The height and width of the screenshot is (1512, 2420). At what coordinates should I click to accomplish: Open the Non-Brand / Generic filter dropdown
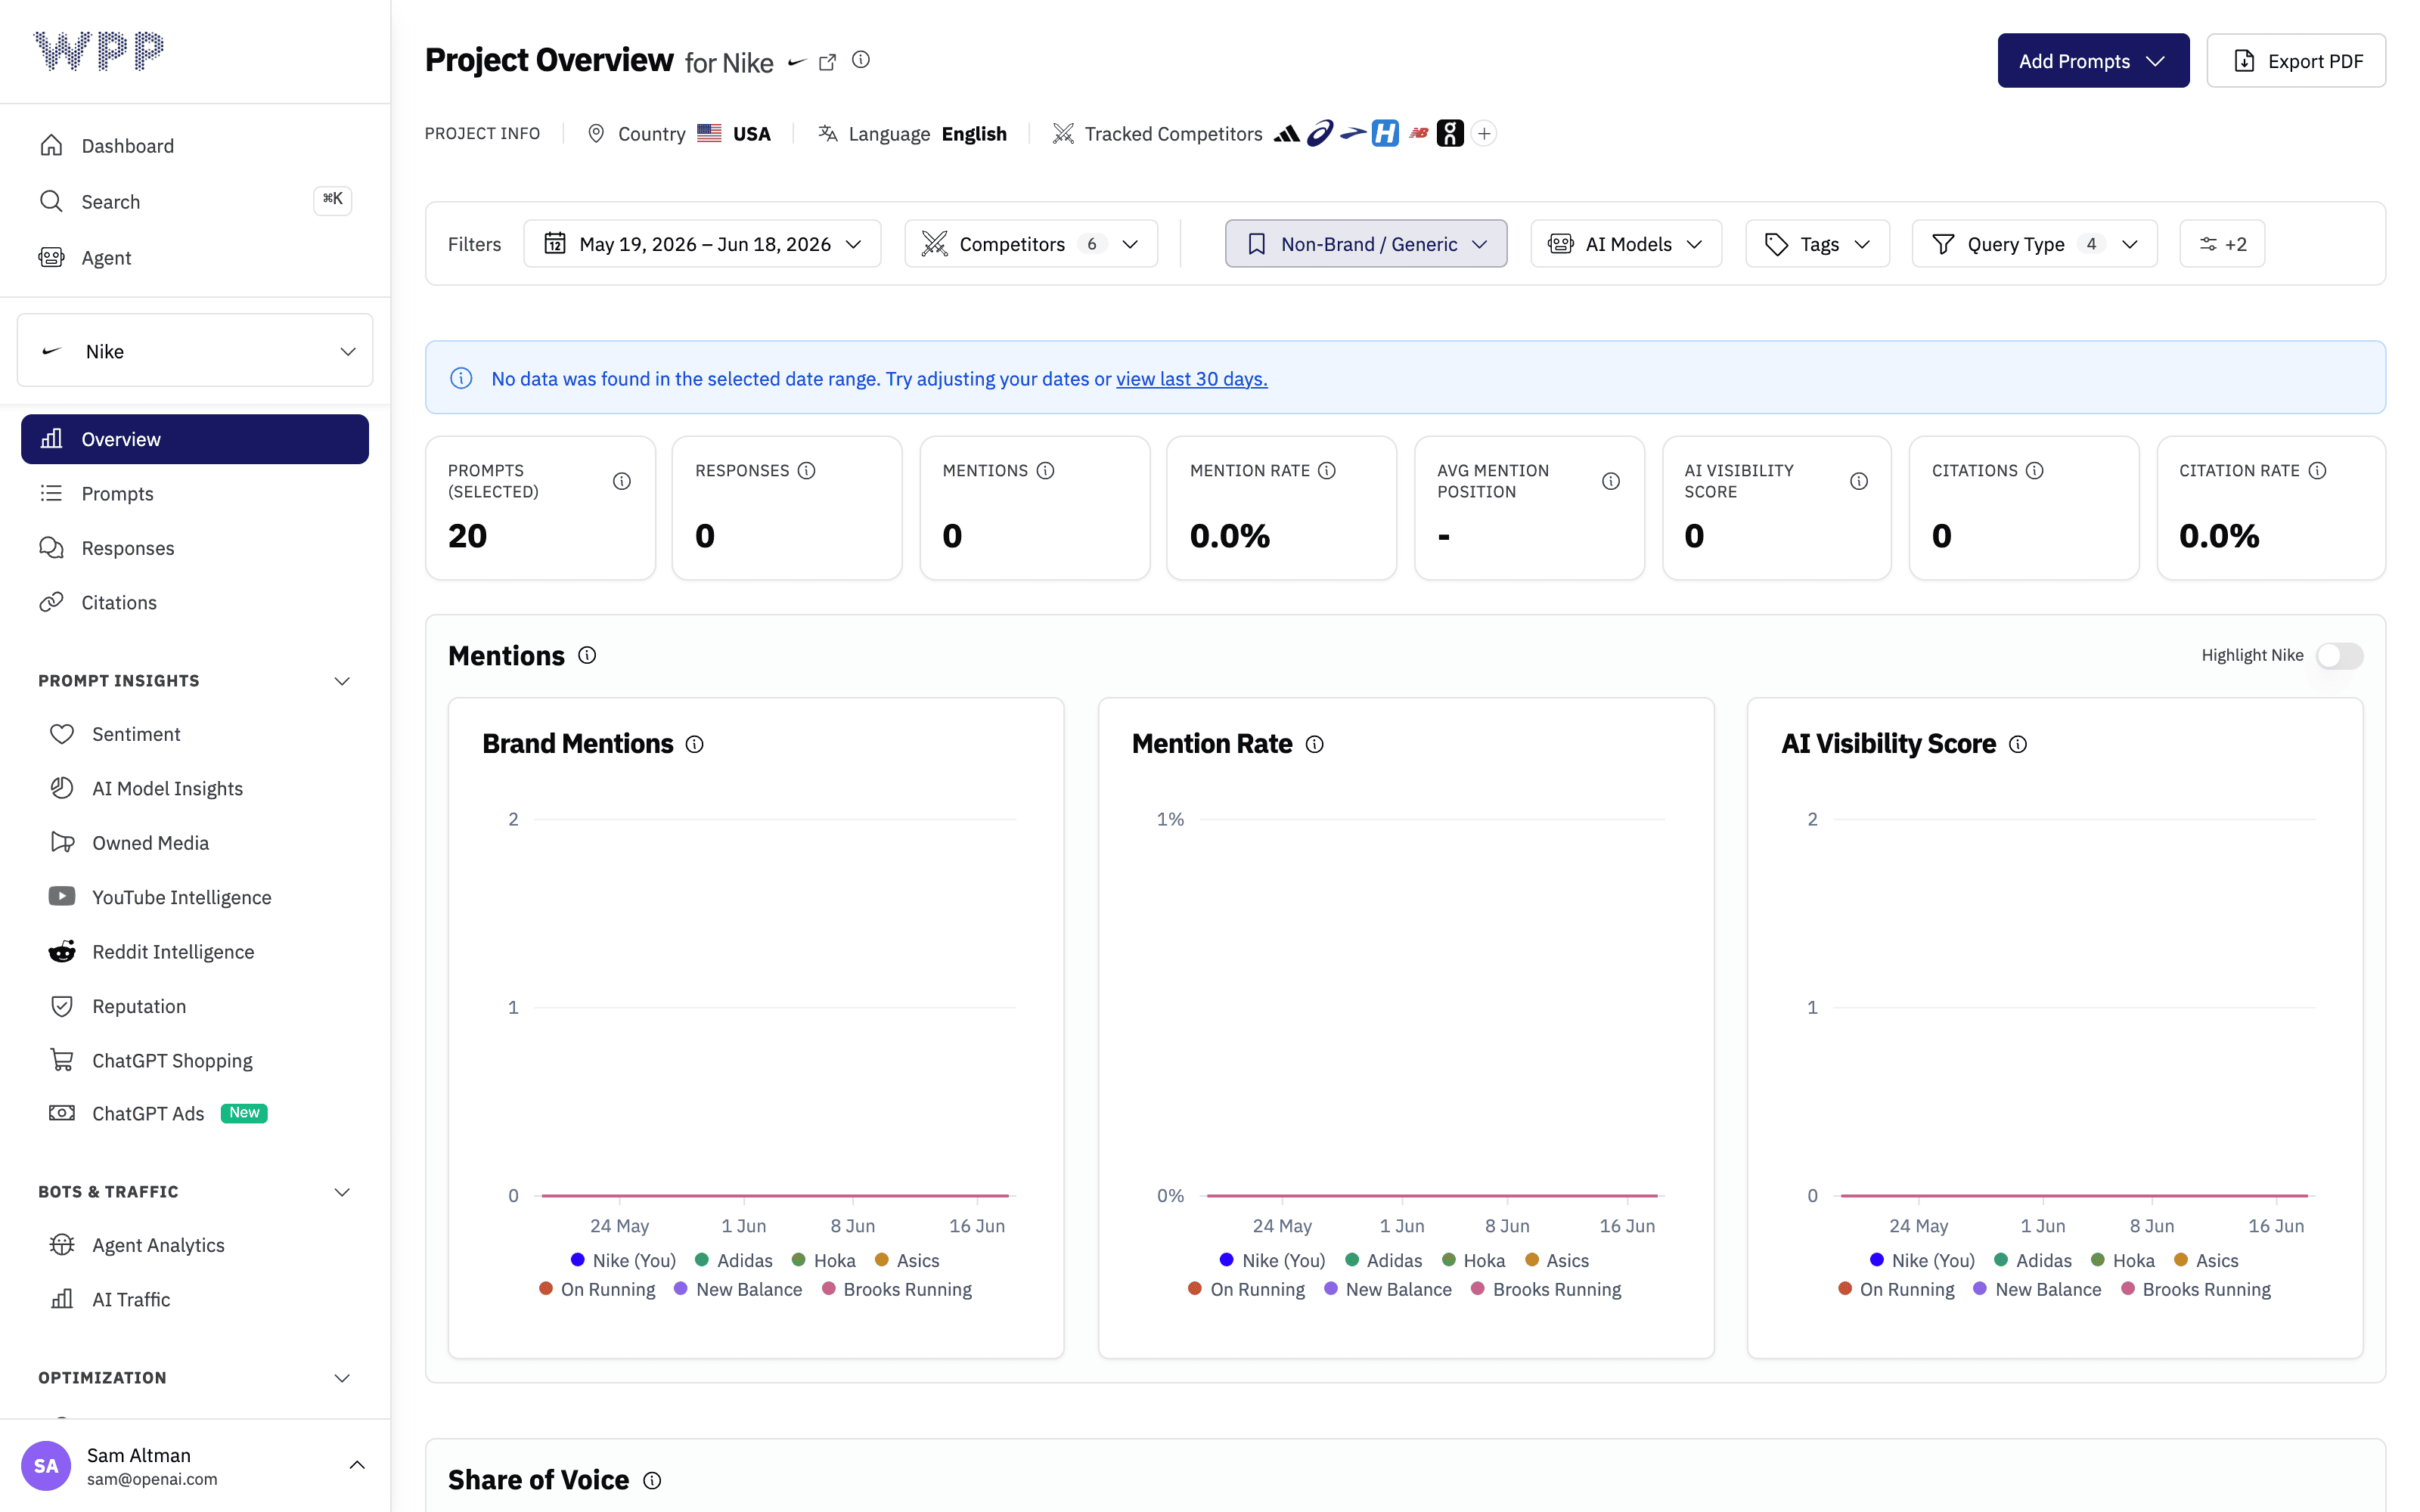(1366, 244)
